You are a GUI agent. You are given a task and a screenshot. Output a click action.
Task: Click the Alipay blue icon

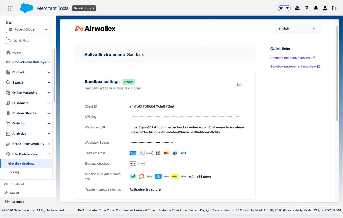(x=158, y=177)
